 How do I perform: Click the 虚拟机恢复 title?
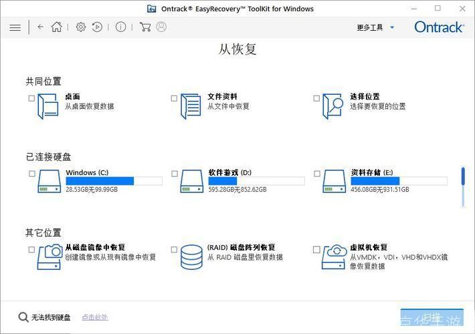[x=369, y=247]
